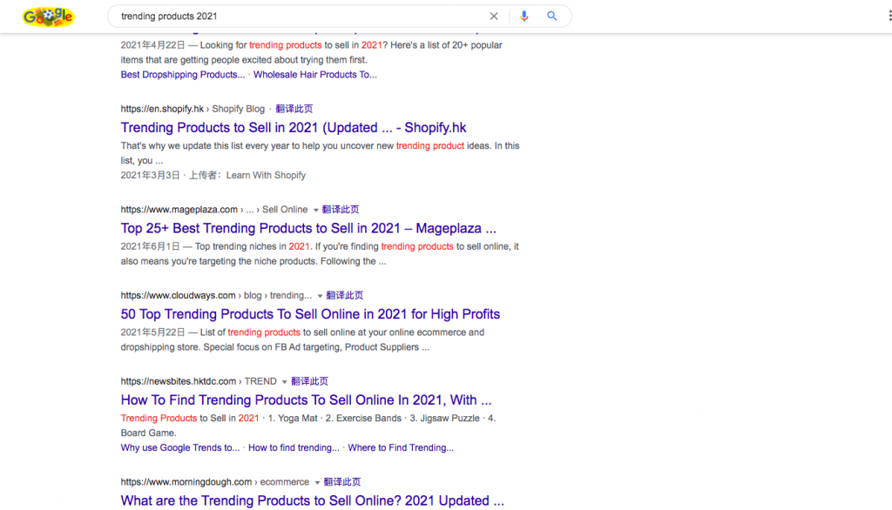Follow the 'Best Dropshipping Products...' sitelink

[x=183, y=75]
